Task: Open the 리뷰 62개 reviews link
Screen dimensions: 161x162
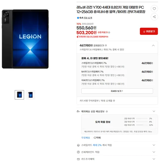Action: click(88, 18)
